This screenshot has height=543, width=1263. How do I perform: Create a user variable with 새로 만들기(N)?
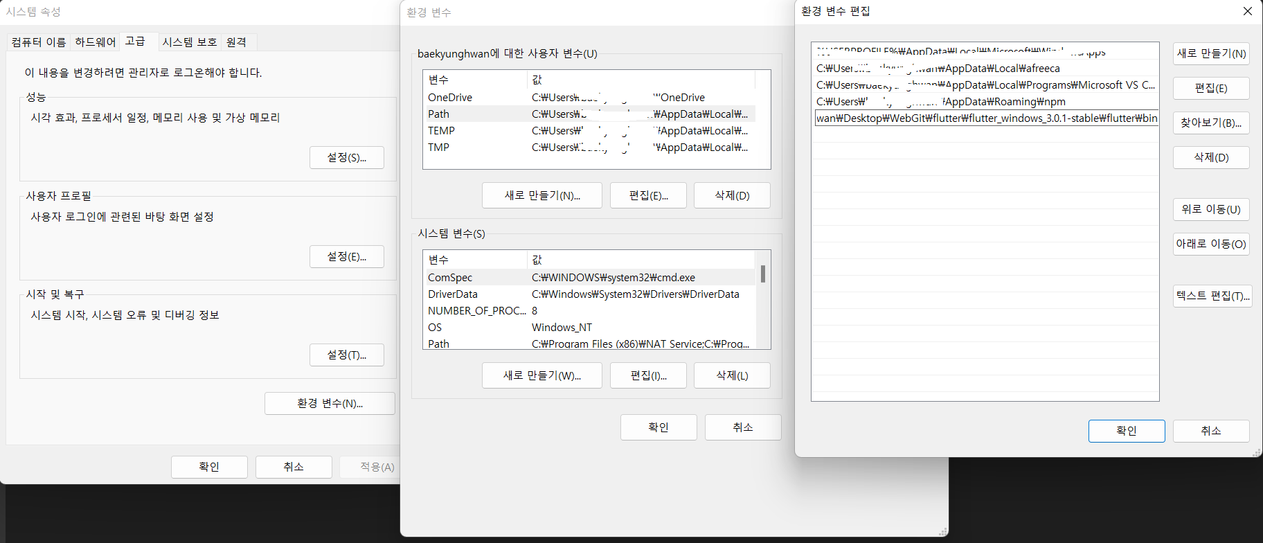542,195
